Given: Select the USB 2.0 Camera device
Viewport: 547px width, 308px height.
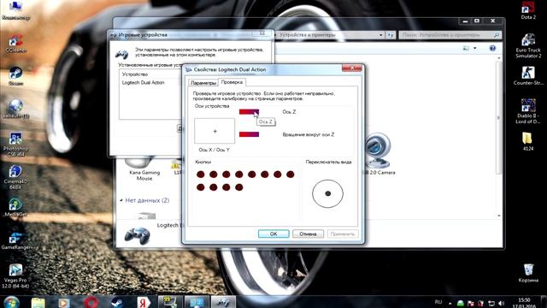Looking at the screenshot, I should pos(378,154).
